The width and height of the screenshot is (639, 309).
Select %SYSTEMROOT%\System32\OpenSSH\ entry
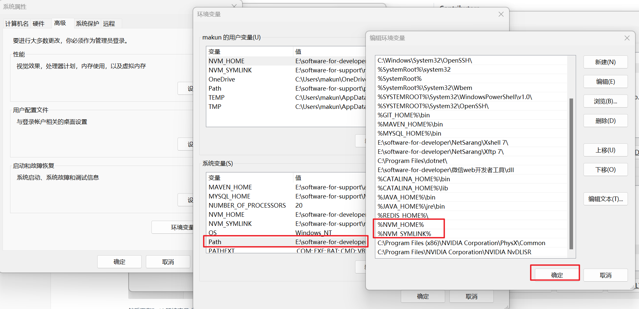pos(471,106)
